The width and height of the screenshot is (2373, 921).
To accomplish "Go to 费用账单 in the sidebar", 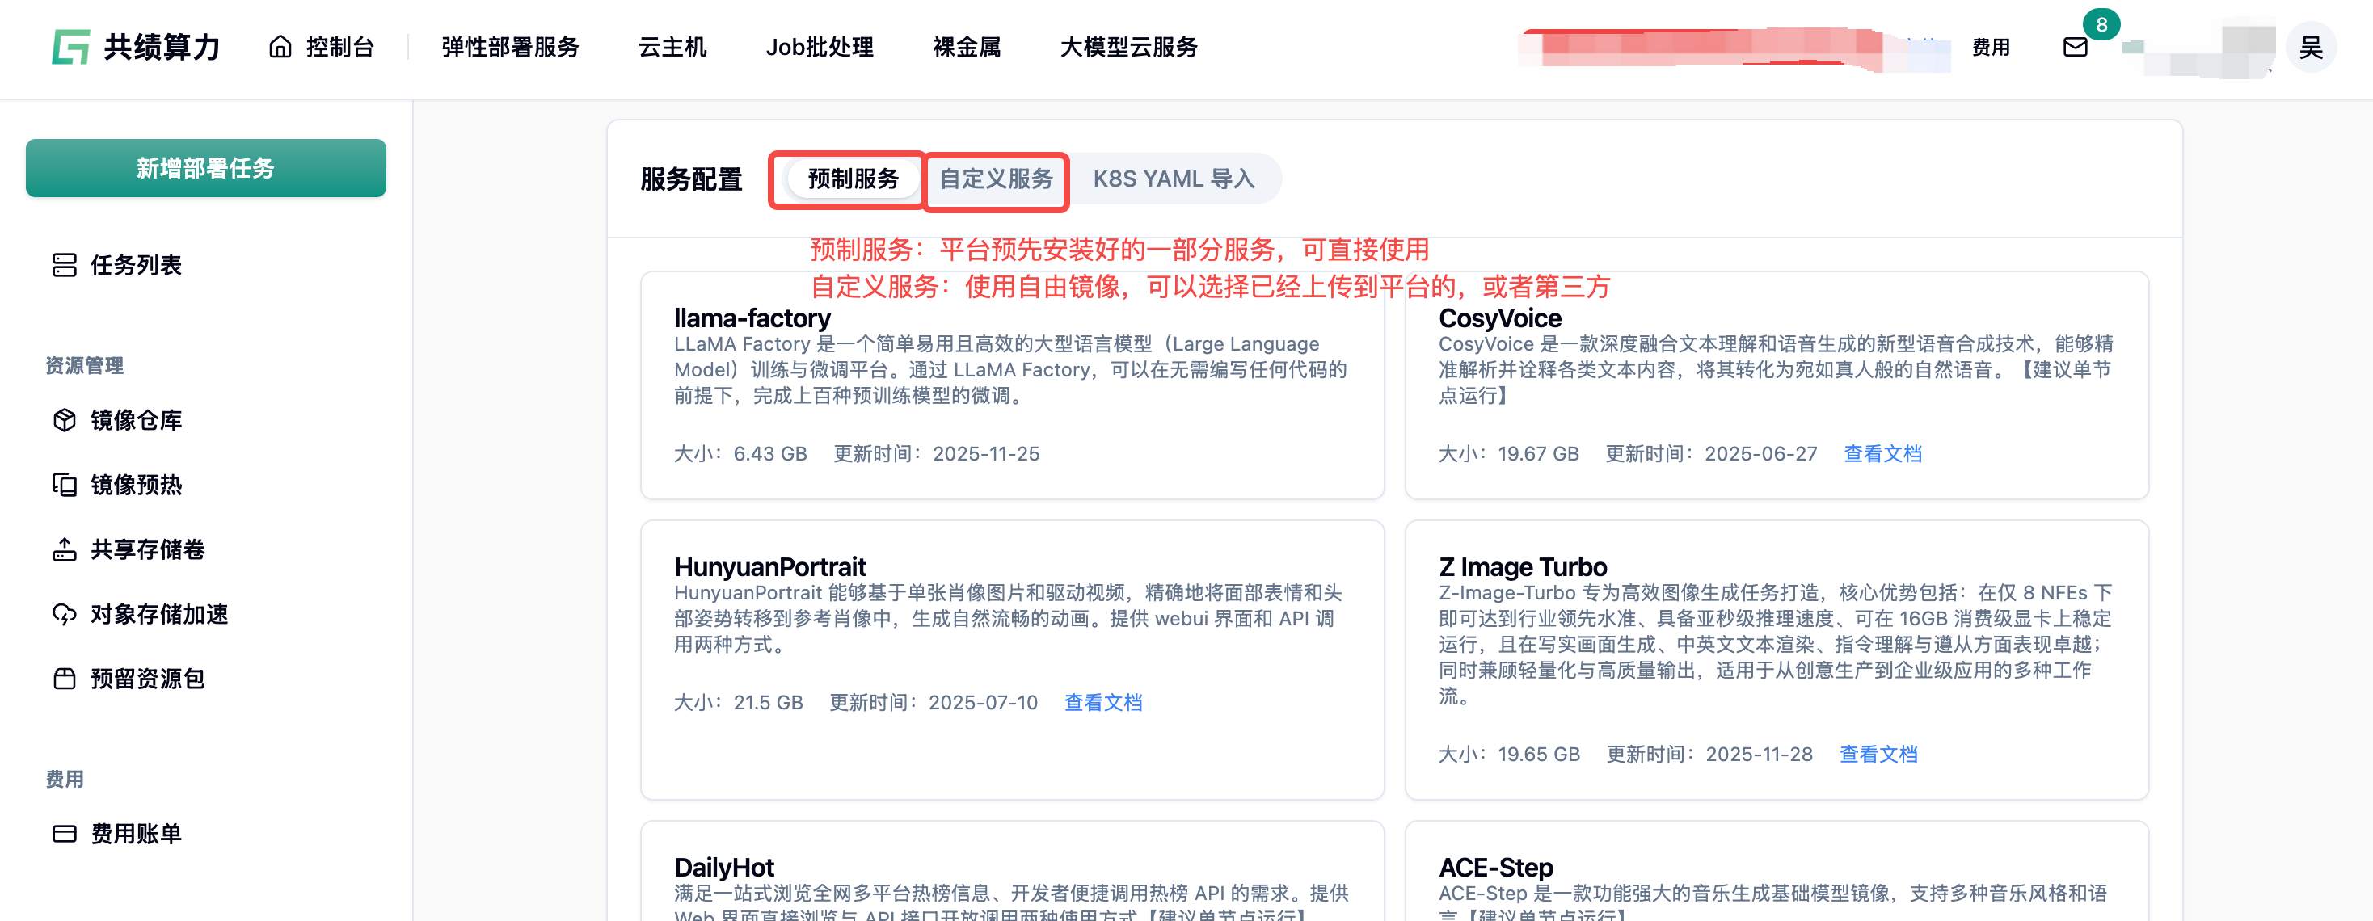I will click(x=137, y=834).
